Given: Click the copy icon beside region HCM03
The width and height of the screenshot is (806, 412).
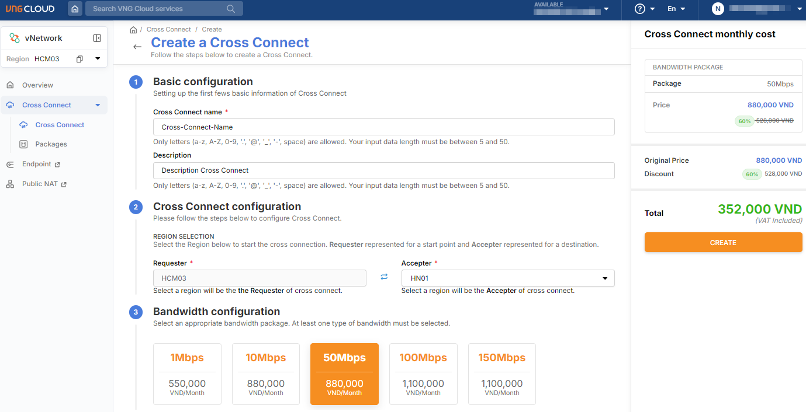Looking at the screenshot, I should tap(79, 59).
